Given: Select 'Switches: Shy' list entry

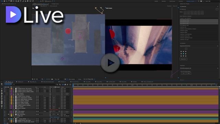Looking at the screenshot, I should [199, 27].
